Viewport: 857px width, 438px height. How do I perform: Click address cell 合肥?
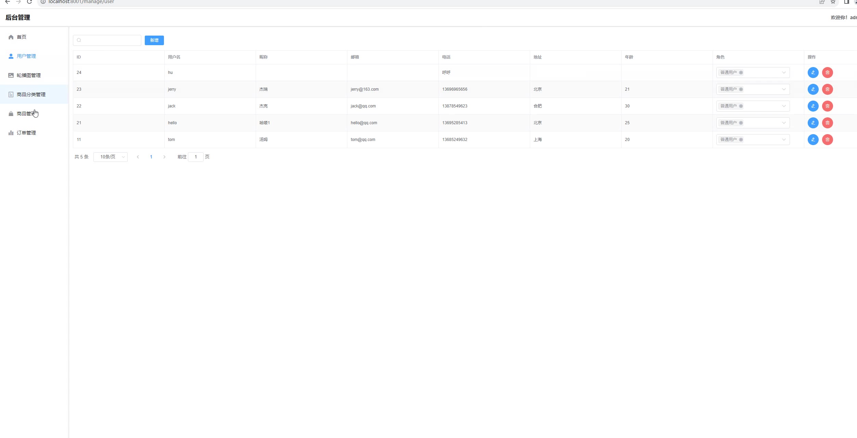tap(538, 106)
